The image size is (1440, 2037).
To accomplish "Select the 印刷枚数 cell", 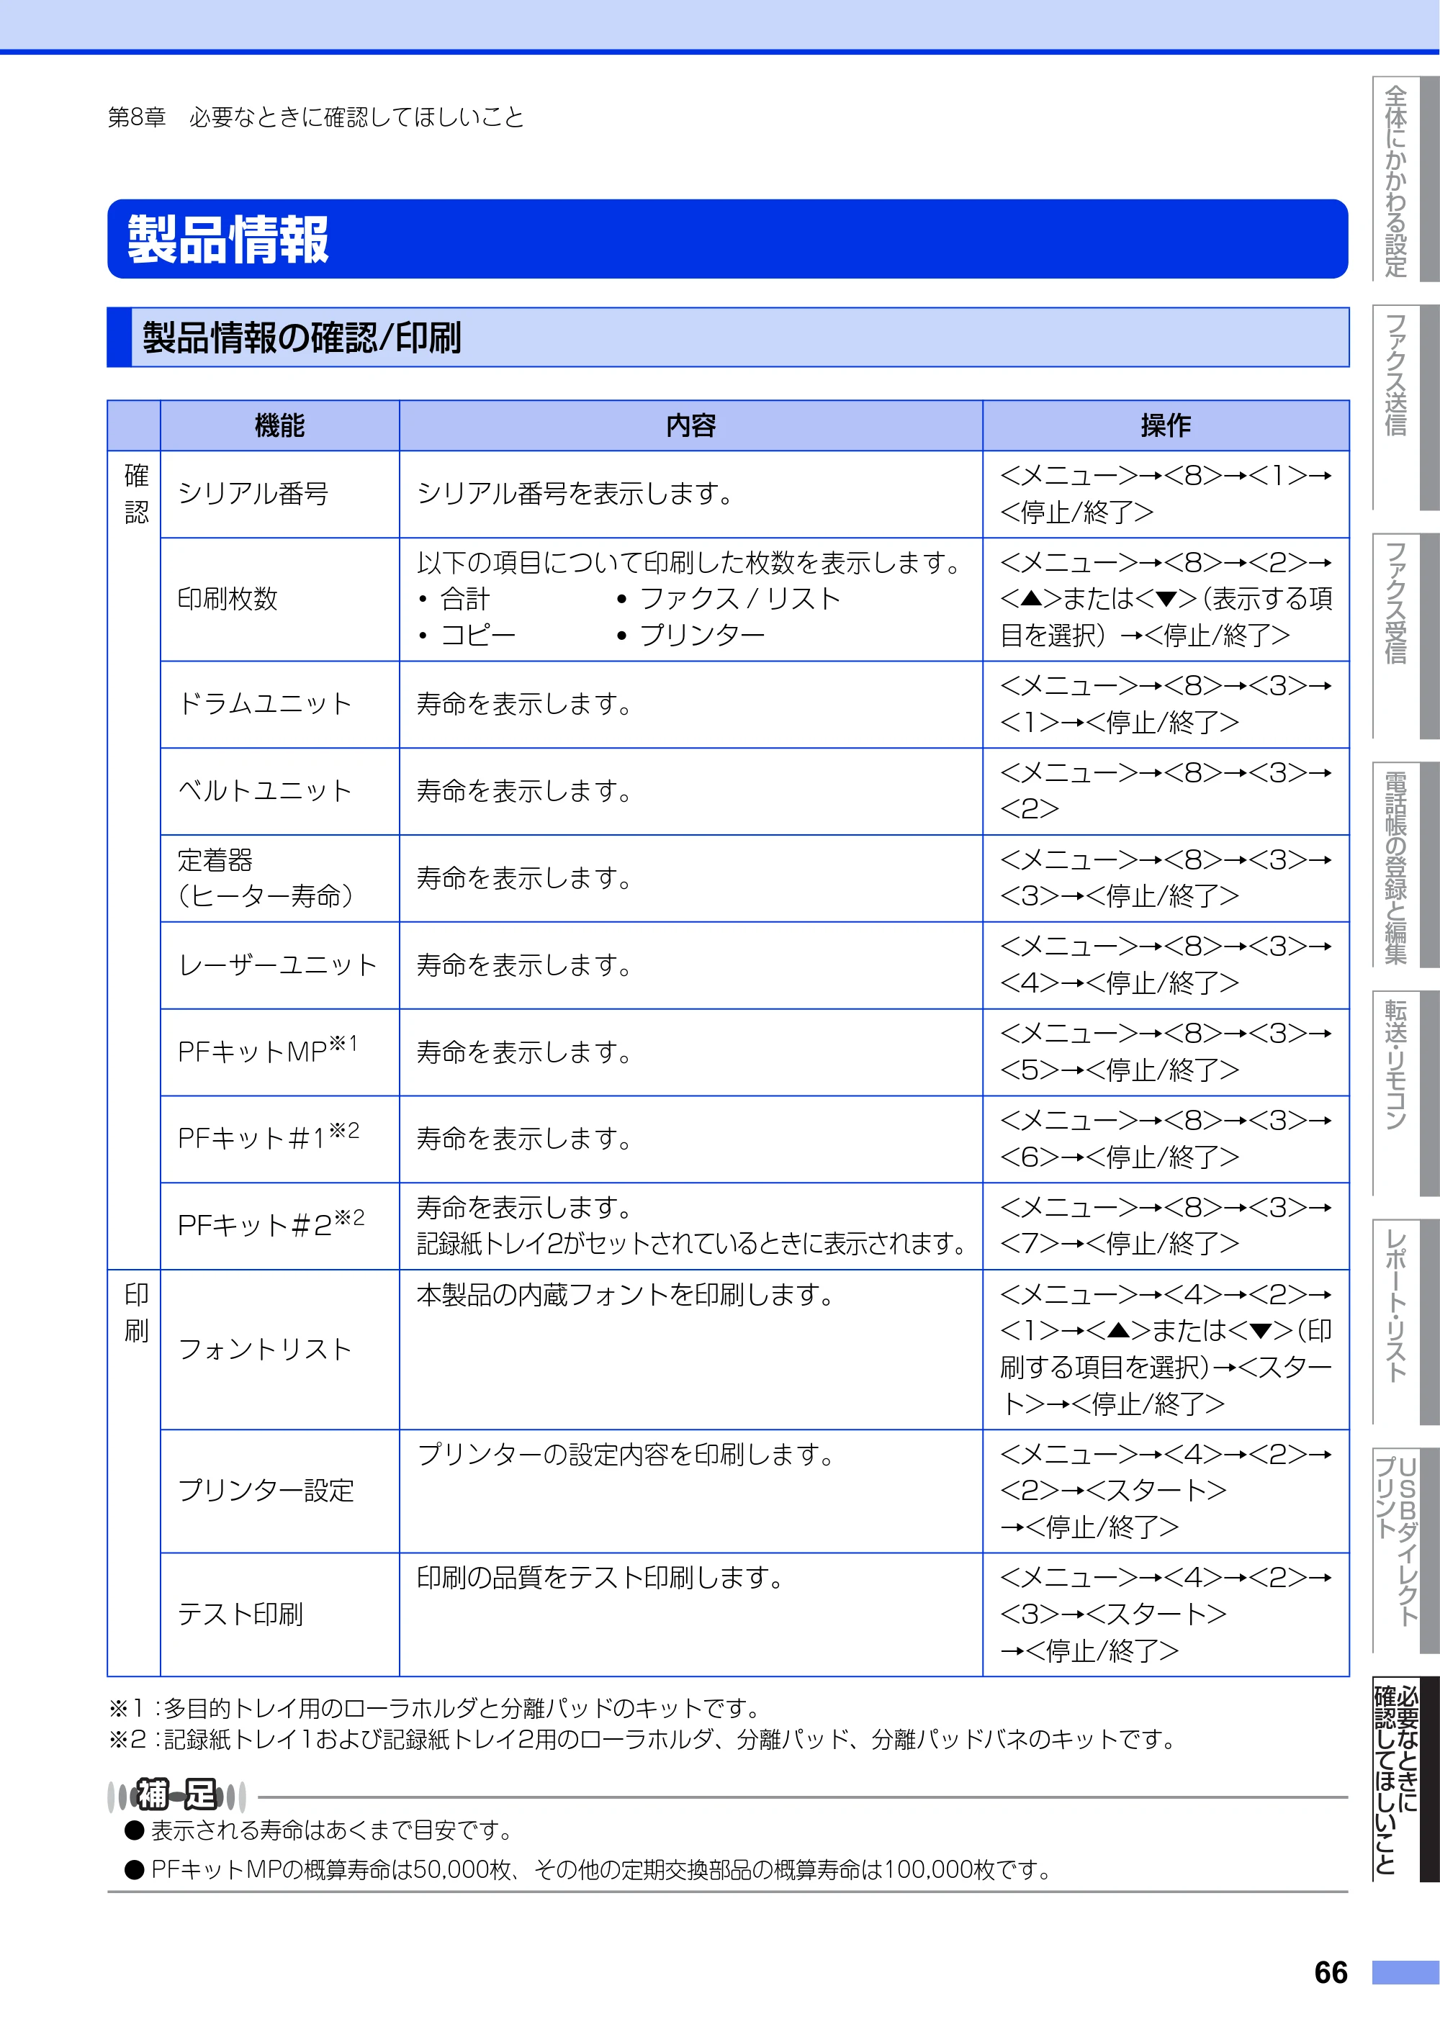I will click(279, 599).
